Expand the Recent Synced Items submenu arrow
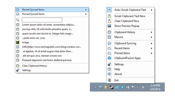Screen dimensions: 175x97 point(86,10)
